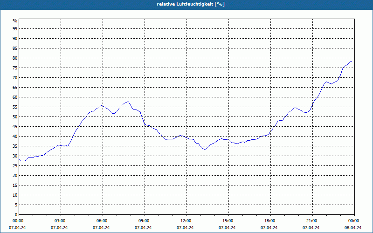Viewport: 373px width, 233px height.
Task: Click the y-axis label '85'
Action: (x=15, y=48)
